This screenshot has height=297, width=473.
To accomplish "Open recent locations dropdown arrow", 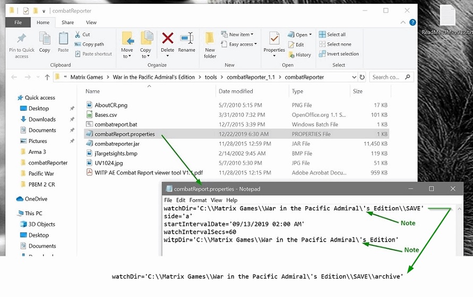I will (x=38, y=77).
